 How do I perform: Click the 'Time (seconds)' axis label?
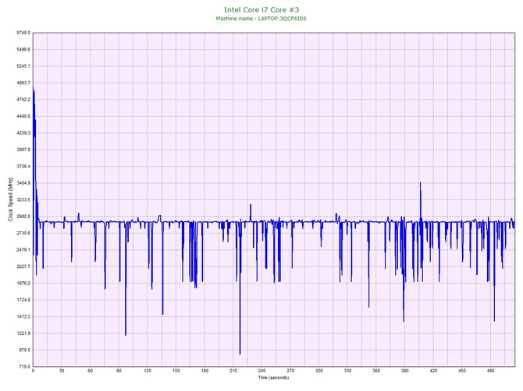point(273,378)
